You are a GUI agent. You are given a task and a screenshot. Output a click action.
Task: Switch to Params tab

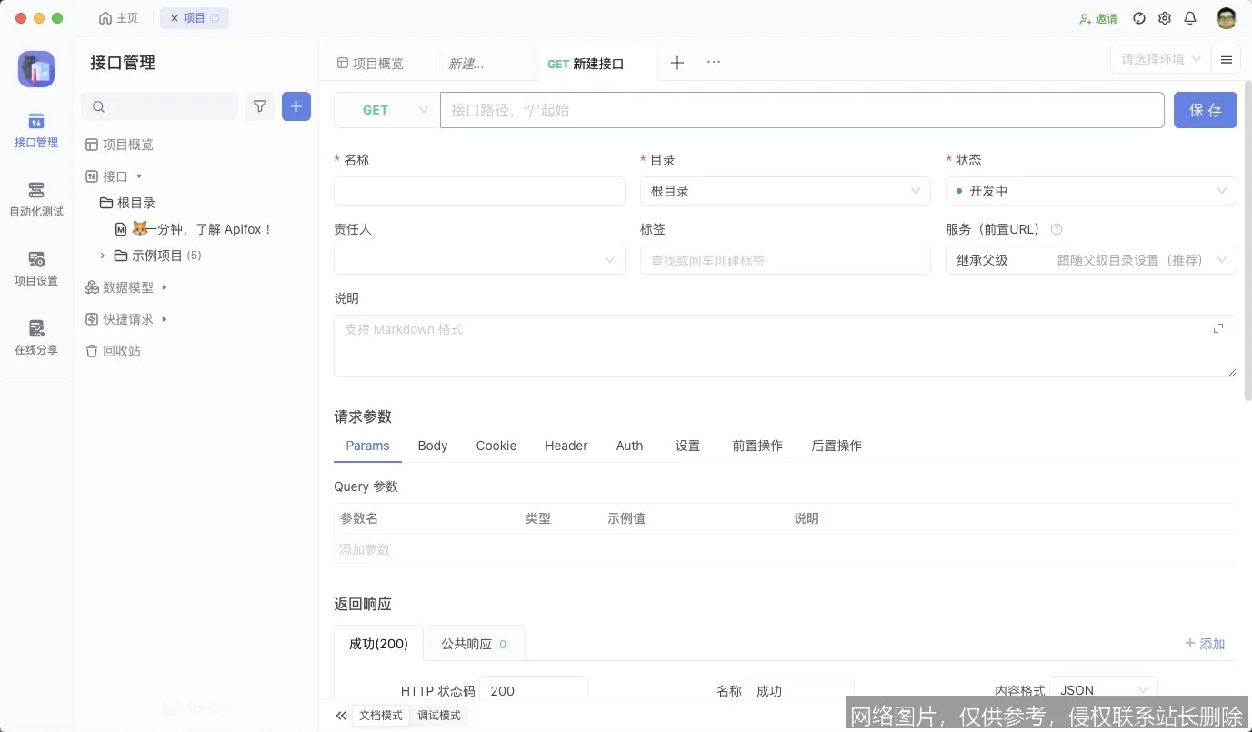point(367,446)
